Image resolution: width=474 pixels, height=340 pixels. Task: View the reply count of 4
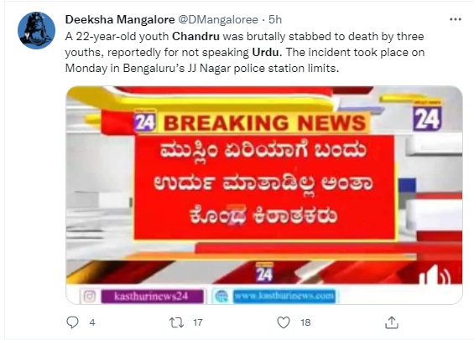[x=92, y=322]
